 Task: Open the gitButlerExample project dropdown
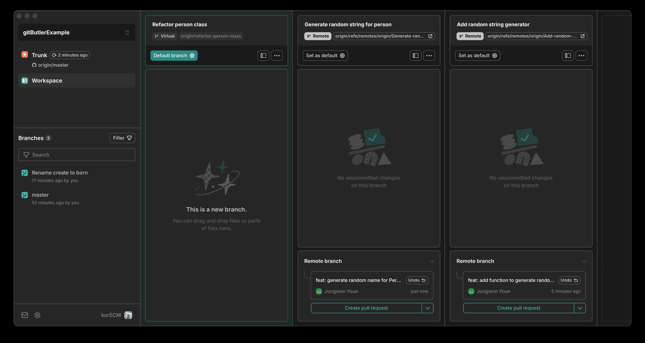click(77, 33)
